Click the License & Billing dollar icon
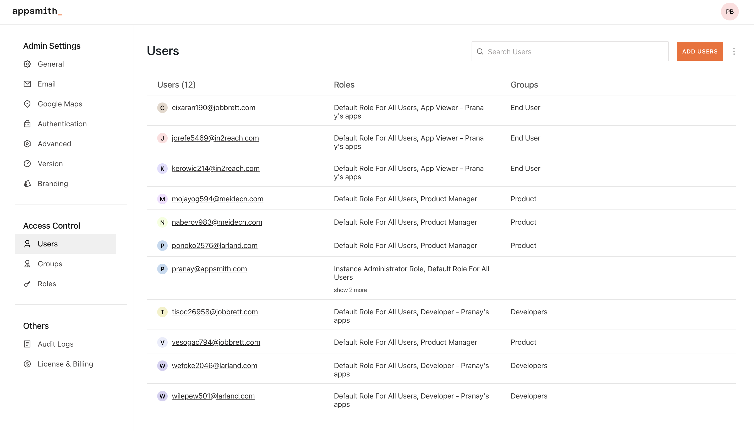 click(27, 364)
